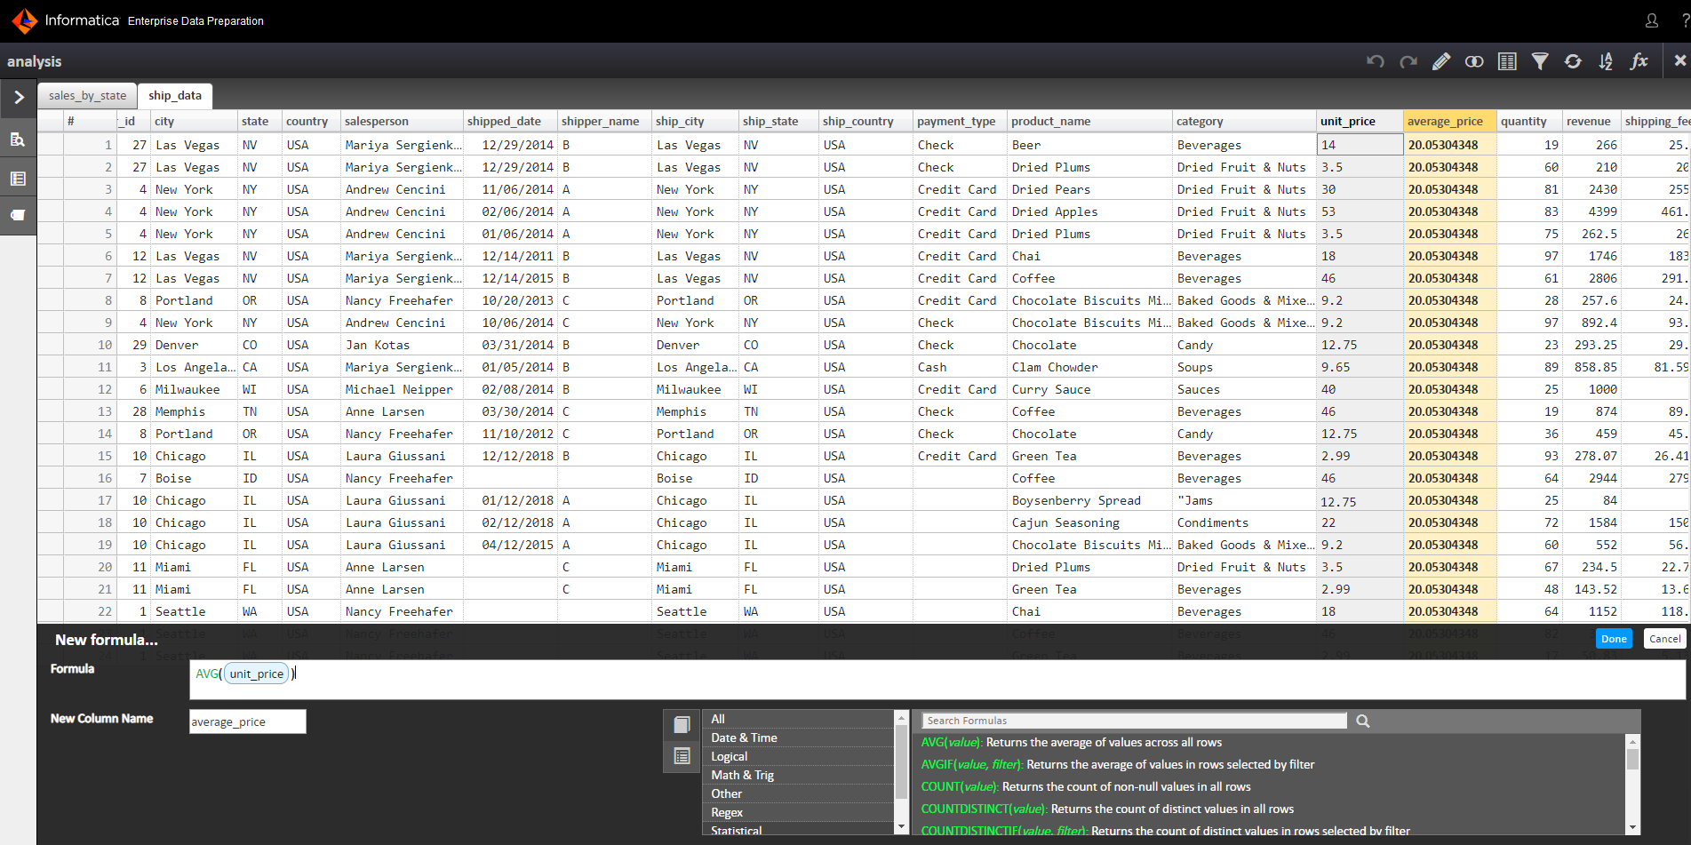Click the join overlapping circles icon
This screenshot has height=845, width=1691.
[x=1474, y=61]
